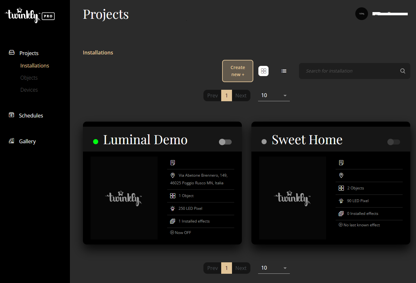Click the top Next pagination button
This screenshot has width=416, height=283.
[241, 96]
